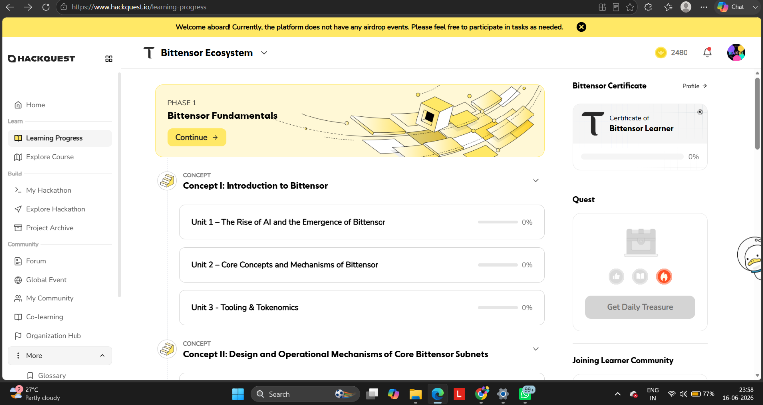763x405 pixels.
Task: Open the browser profile avatar
Action: tap(686, 7)
